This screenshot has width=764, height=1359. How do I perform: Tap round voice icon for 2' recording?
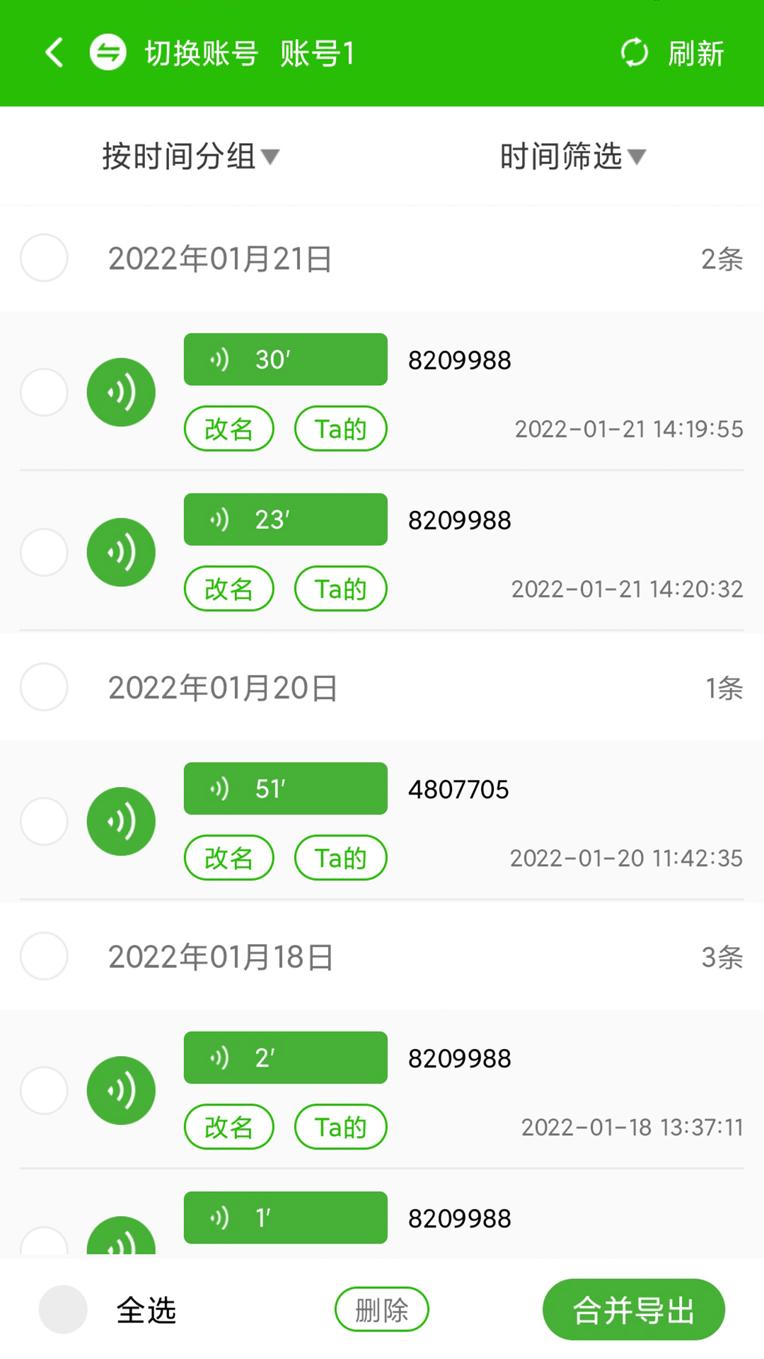121,1090
